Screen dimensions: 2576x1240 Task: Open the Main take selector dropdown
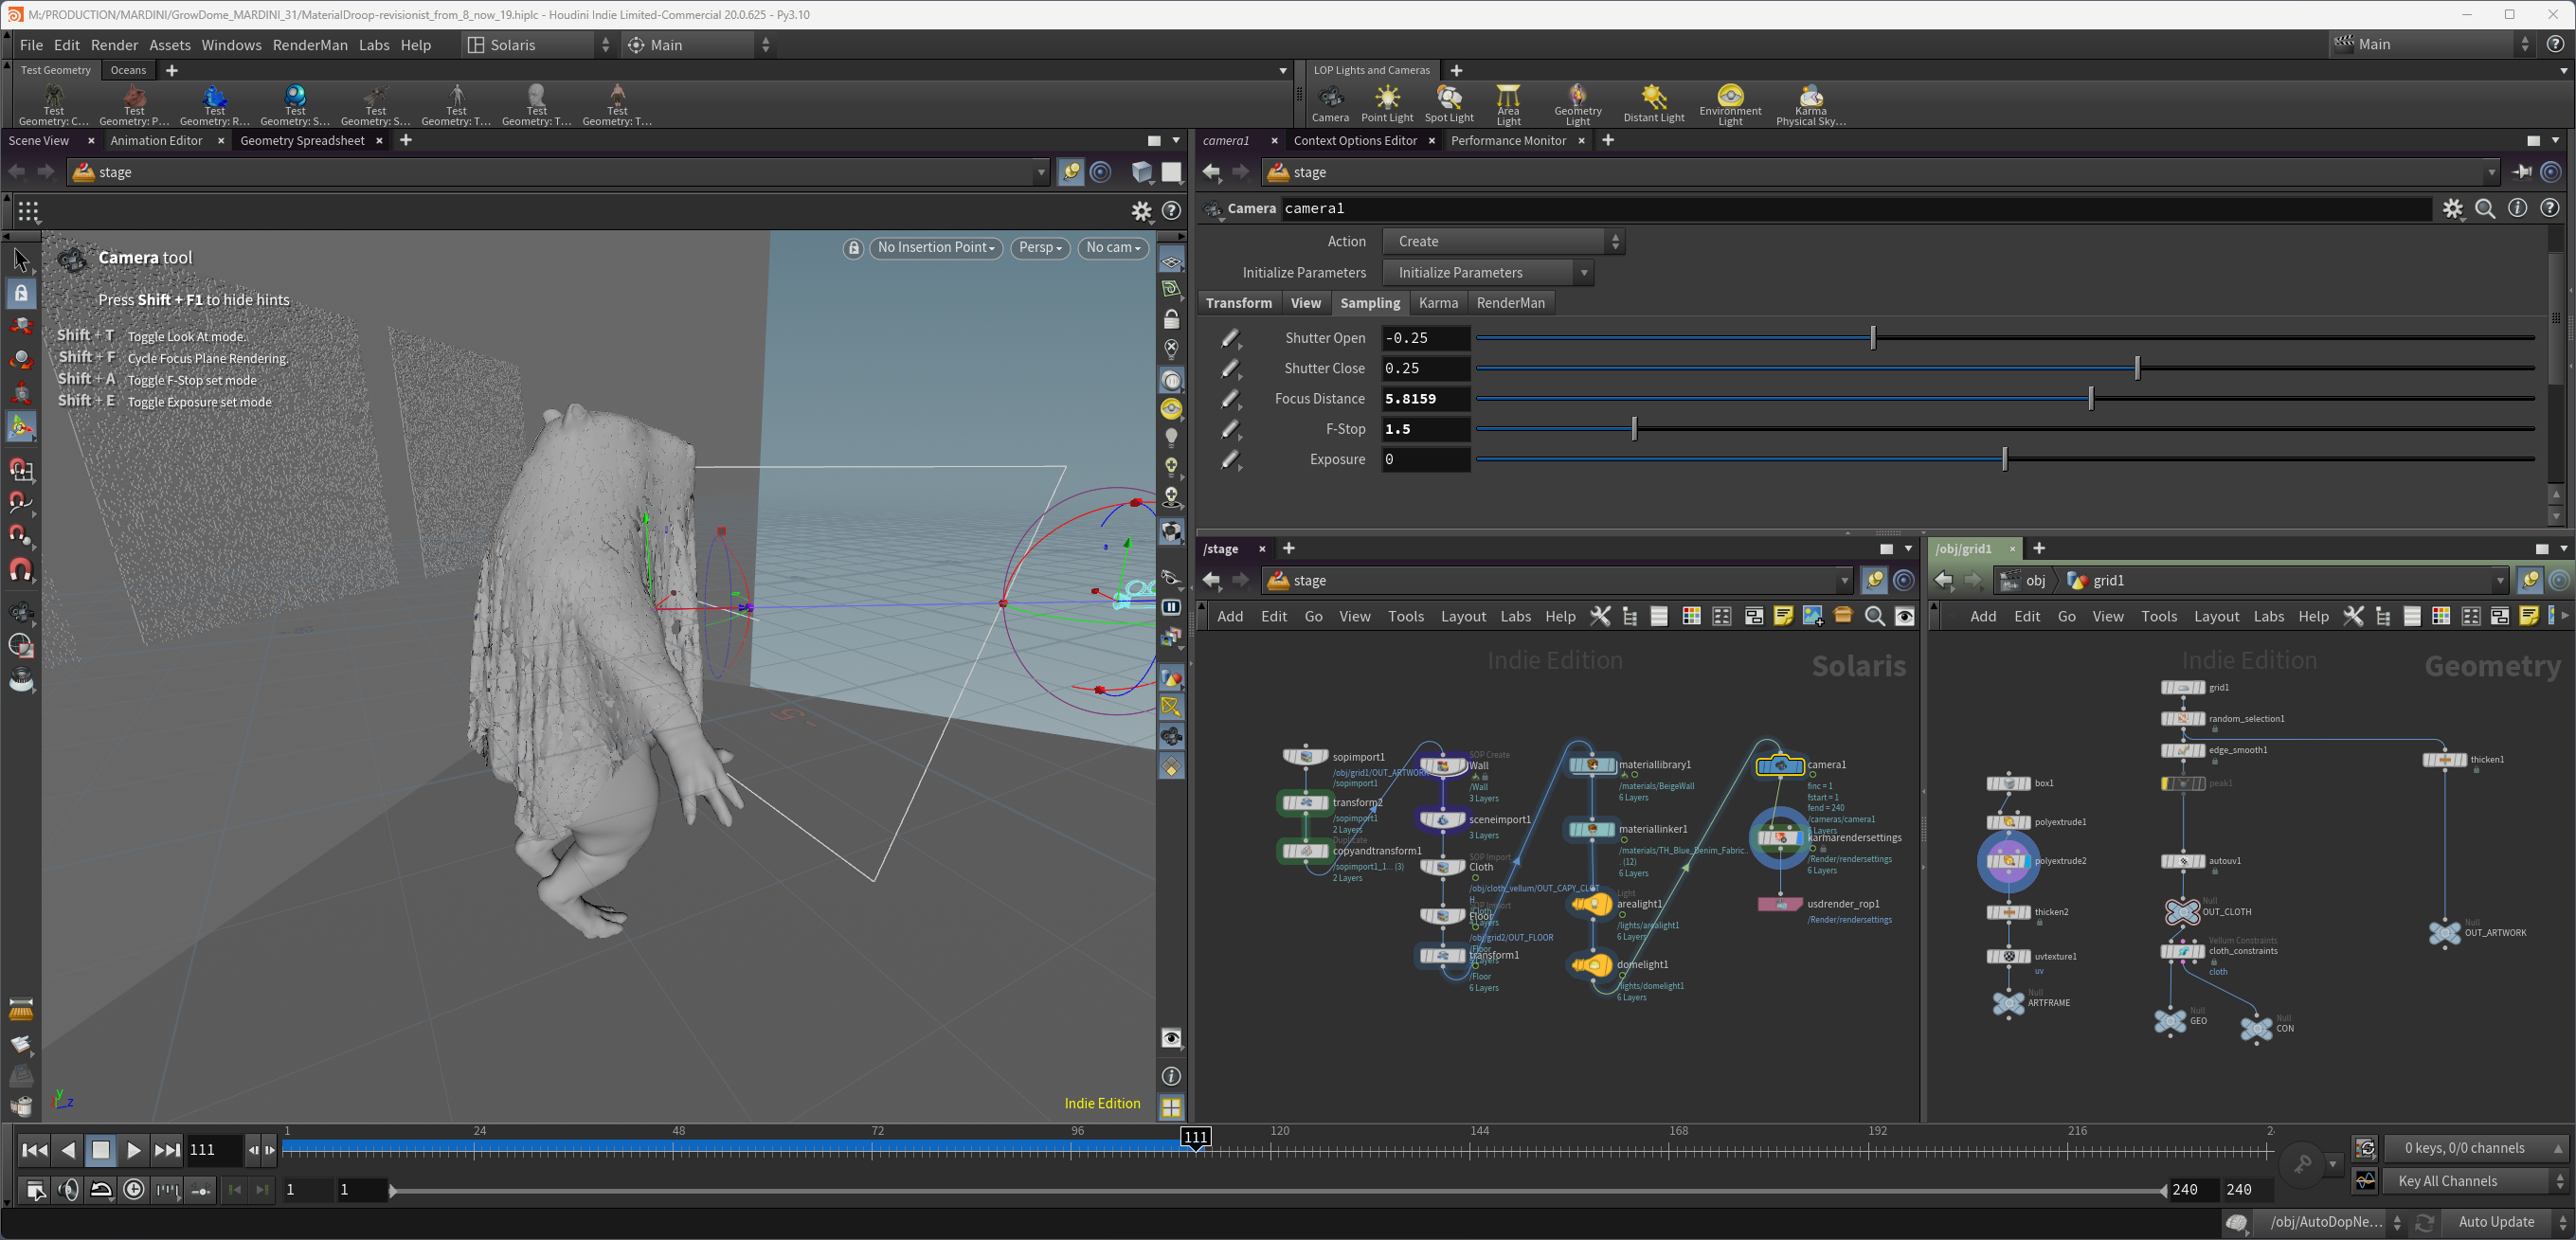[x=2431, y=44]
